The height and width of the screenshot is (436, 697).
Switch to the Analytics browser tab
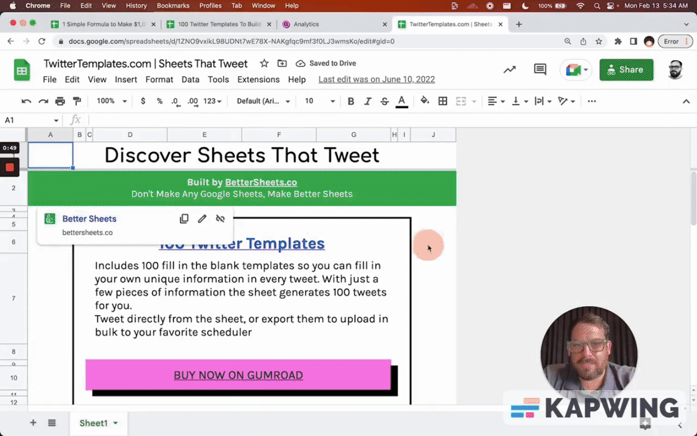coord(306,24)
